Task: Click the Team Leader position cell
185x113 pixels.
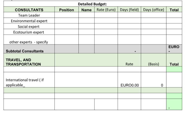Action: [66, 15]
